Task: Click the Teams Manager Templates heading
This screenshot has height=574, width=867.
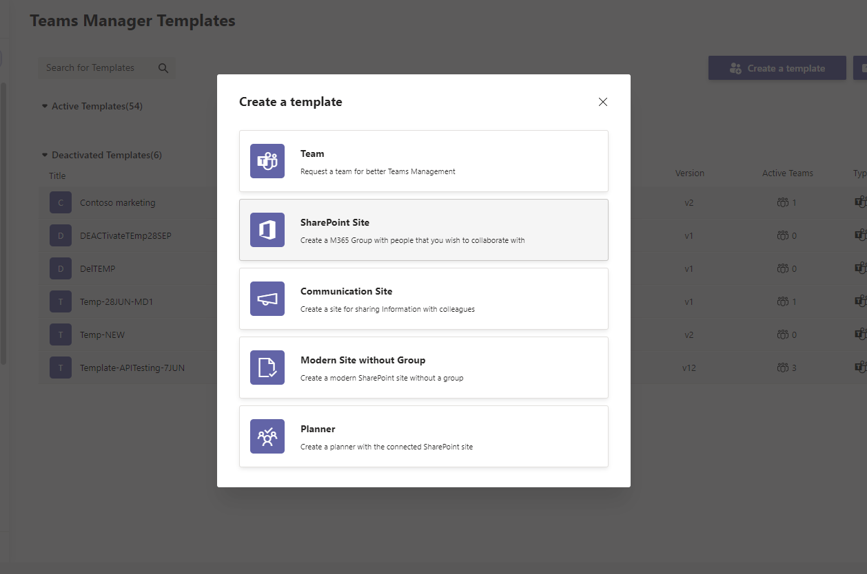Action: (x=132, y=21)
